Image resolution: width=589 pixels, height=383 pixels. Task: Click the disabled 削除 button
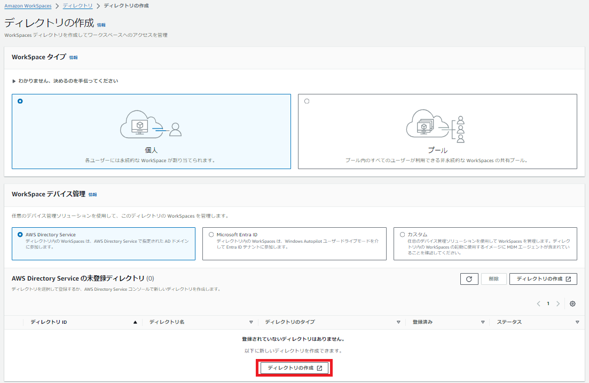pyautogui.click(x=493, y=279)
